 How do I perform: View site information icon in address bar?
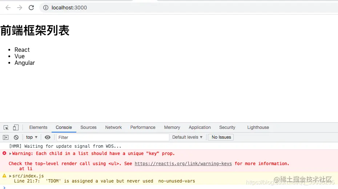pos(46,8)
